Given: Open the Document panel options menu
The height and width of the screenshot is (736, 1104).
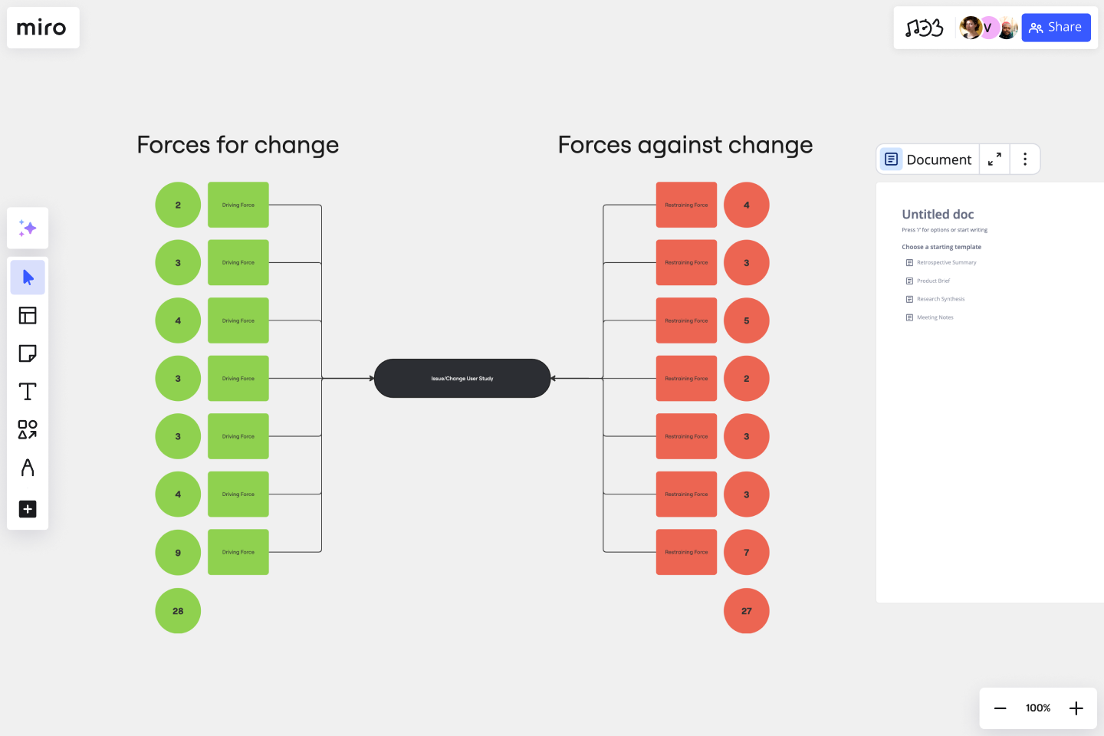Looking at the screenshot, I should click(x=1025, y=159).
